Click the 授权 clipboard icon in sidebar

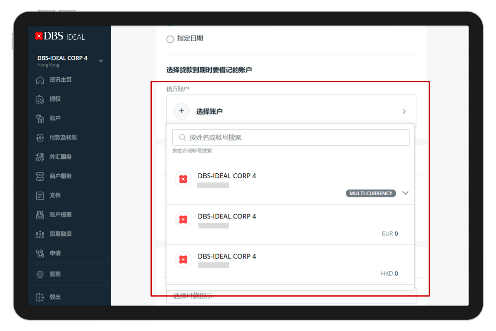(40, 99)
